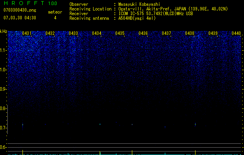Click the date stamp 07.03.30 04:30

point(20,18)
